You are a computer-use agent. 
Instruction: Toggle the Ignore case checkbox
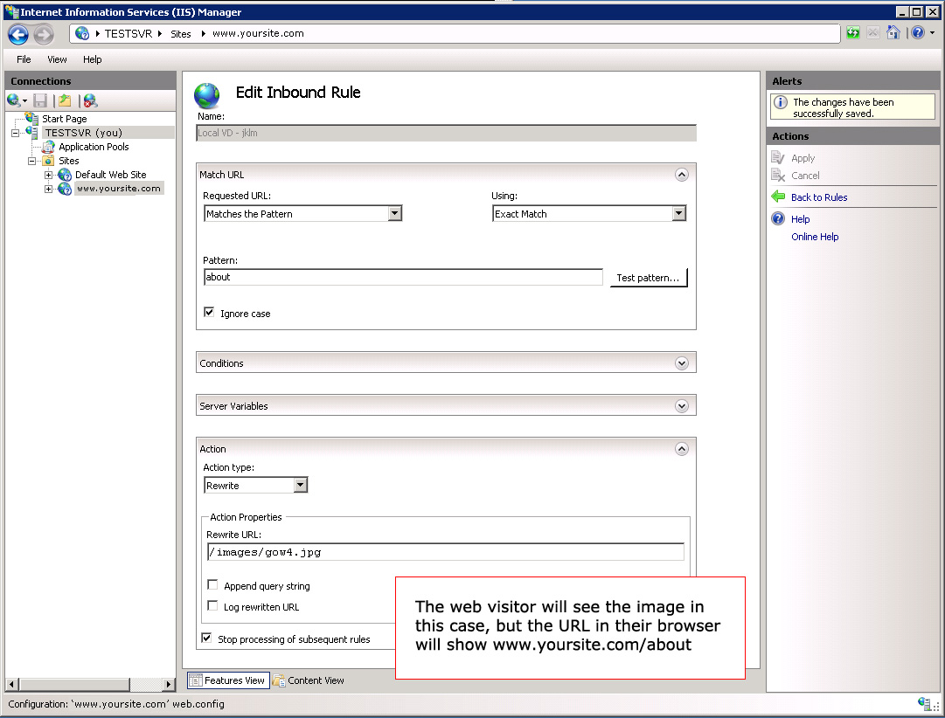[209, 312]
